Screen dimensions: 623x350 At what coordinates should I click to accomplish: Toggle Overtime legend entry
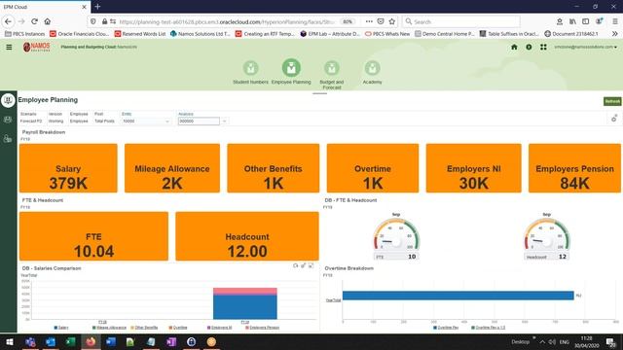pos(177,328)
